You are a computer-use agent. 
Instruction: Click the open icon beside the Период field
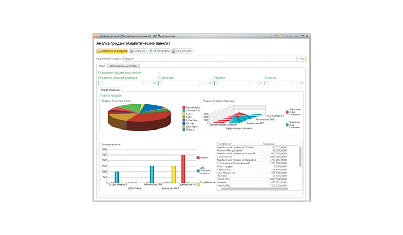tap(261, 83)
